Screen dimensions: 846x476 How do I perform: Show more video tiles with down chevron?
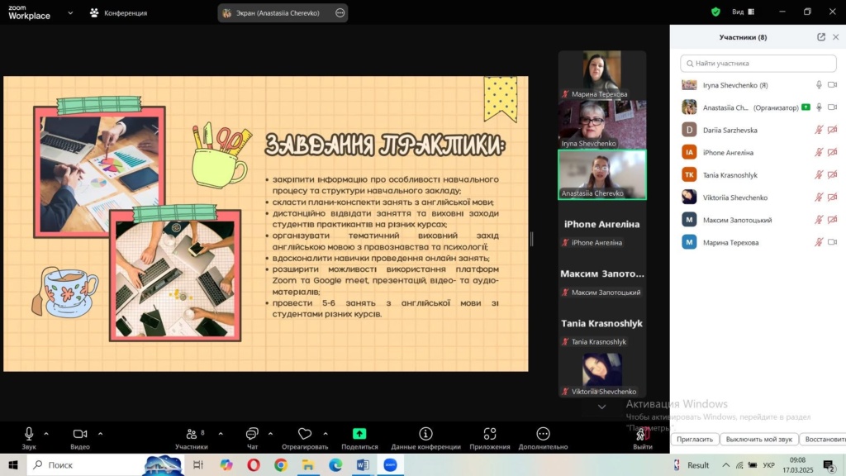pos(601,407)
